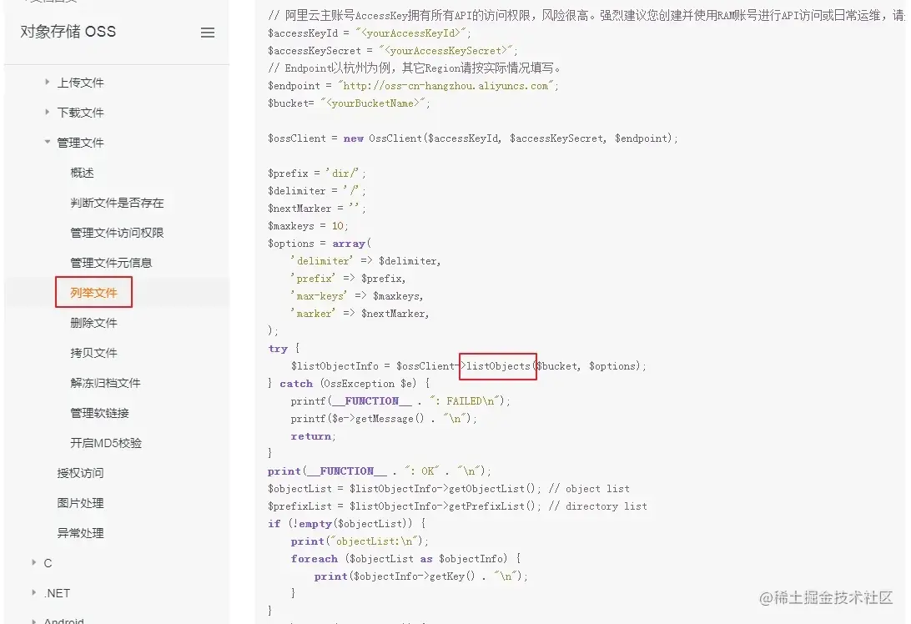Open the 下载文件 menu item
This screenshot has width=911, height=624.
click(x=80, y=112)
